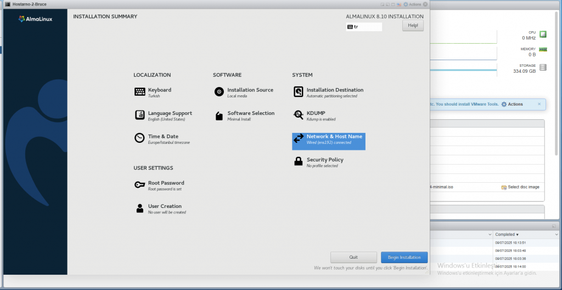Click the AlmaLinux logo in the sidebar
Viewport: 562px width, 290px height.
point(35,19)
